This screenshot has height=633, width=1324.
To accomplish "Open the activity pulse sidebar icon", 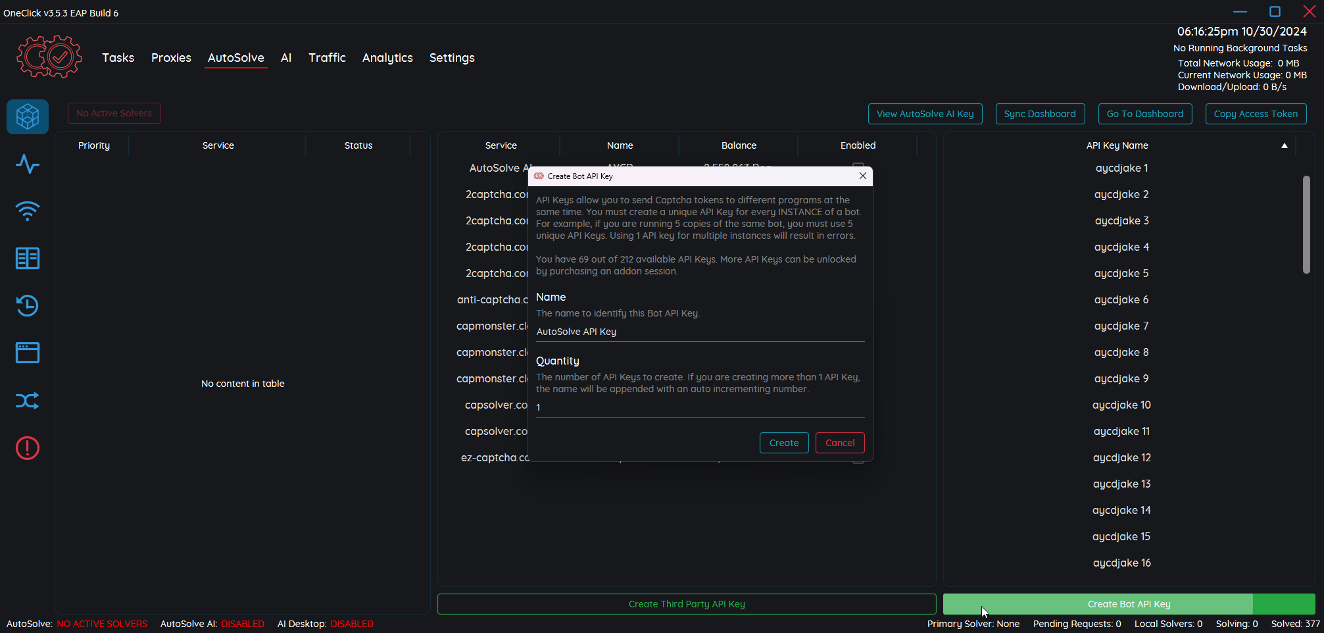I will pos(28,164).
